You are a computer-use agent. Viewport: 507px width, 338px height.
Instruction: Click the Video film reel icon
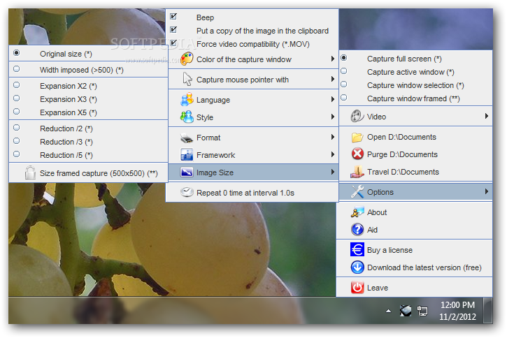(357, 116)
